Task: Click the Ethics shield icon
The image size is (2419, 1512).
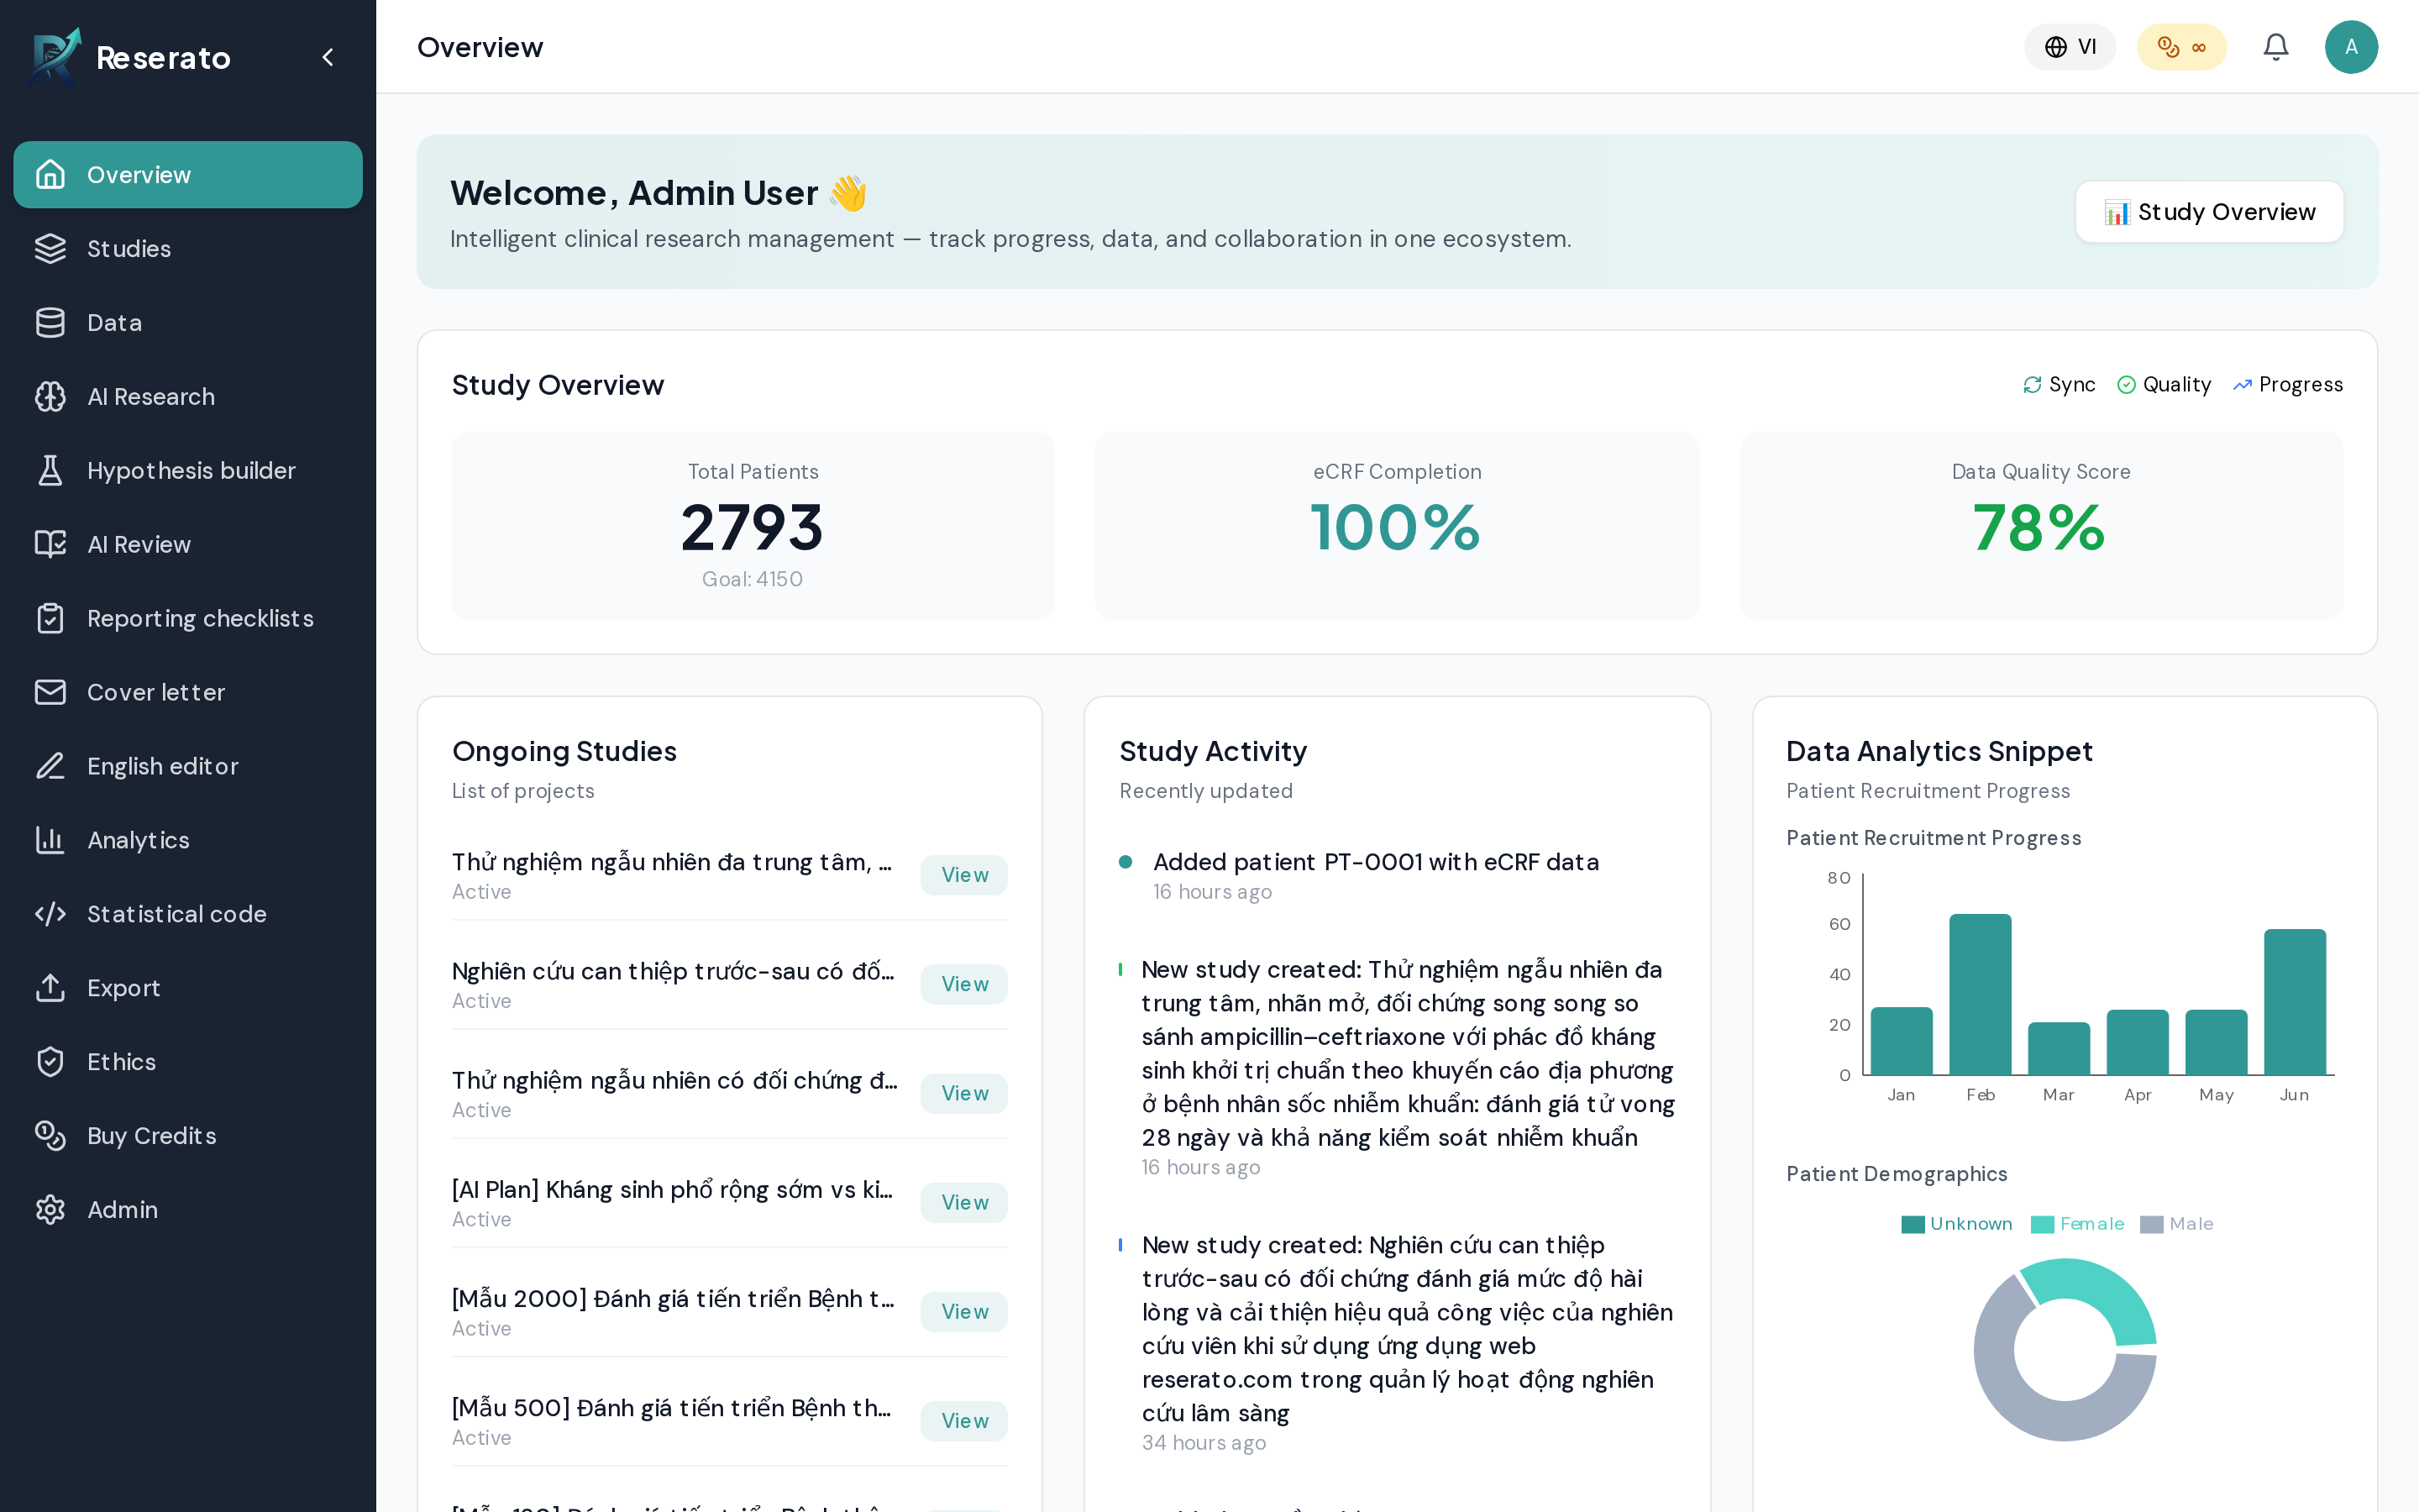Action: [50, 1062]
